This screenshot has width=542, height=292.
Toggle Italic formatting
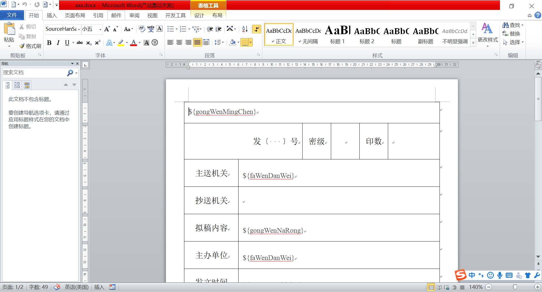pos(58,43)
